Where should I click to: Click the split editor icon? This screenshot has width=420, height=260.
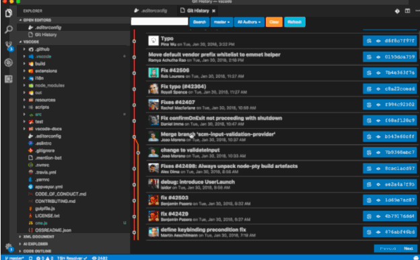[407, 11]
